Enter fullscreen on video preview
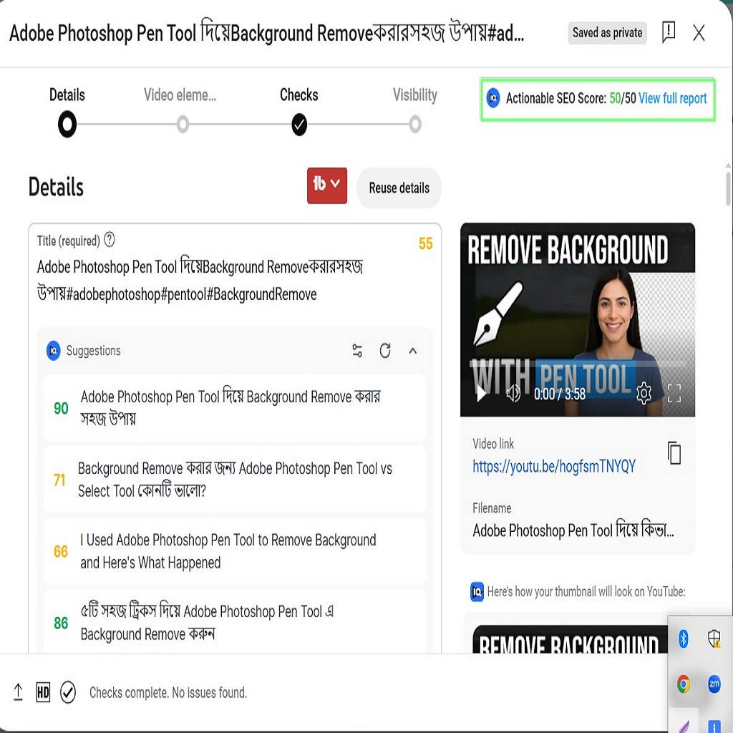Image resolution: width=733 pixels, height=733 pixels. pos(674,393)
